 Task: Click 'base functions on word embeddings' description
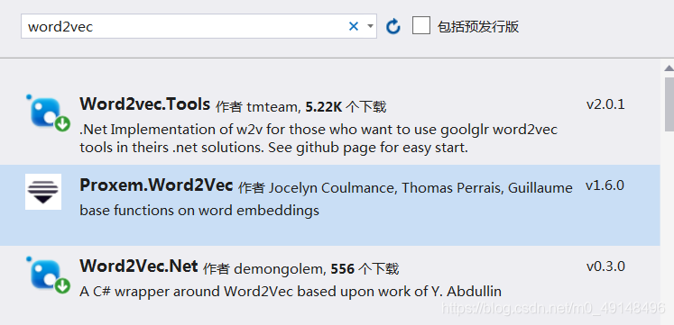pyautogui.click(x=199, y=211)
